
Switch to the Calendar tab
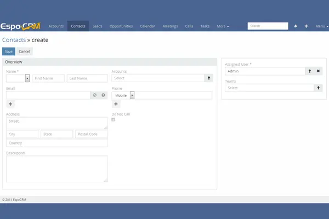148,26
